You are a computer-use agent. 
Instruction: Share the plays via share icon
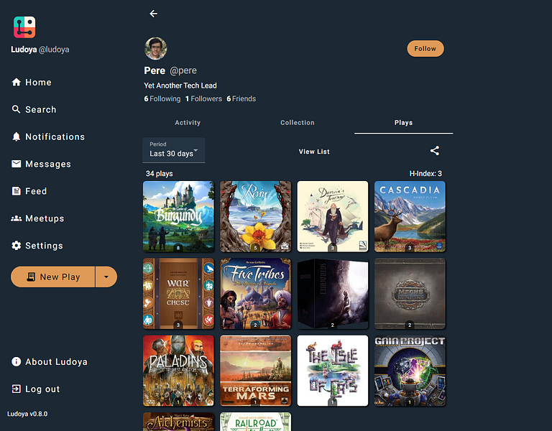(x=435, y=151)
